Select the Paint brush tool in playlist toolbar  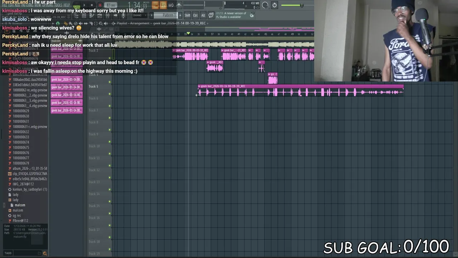pos(71,24)
